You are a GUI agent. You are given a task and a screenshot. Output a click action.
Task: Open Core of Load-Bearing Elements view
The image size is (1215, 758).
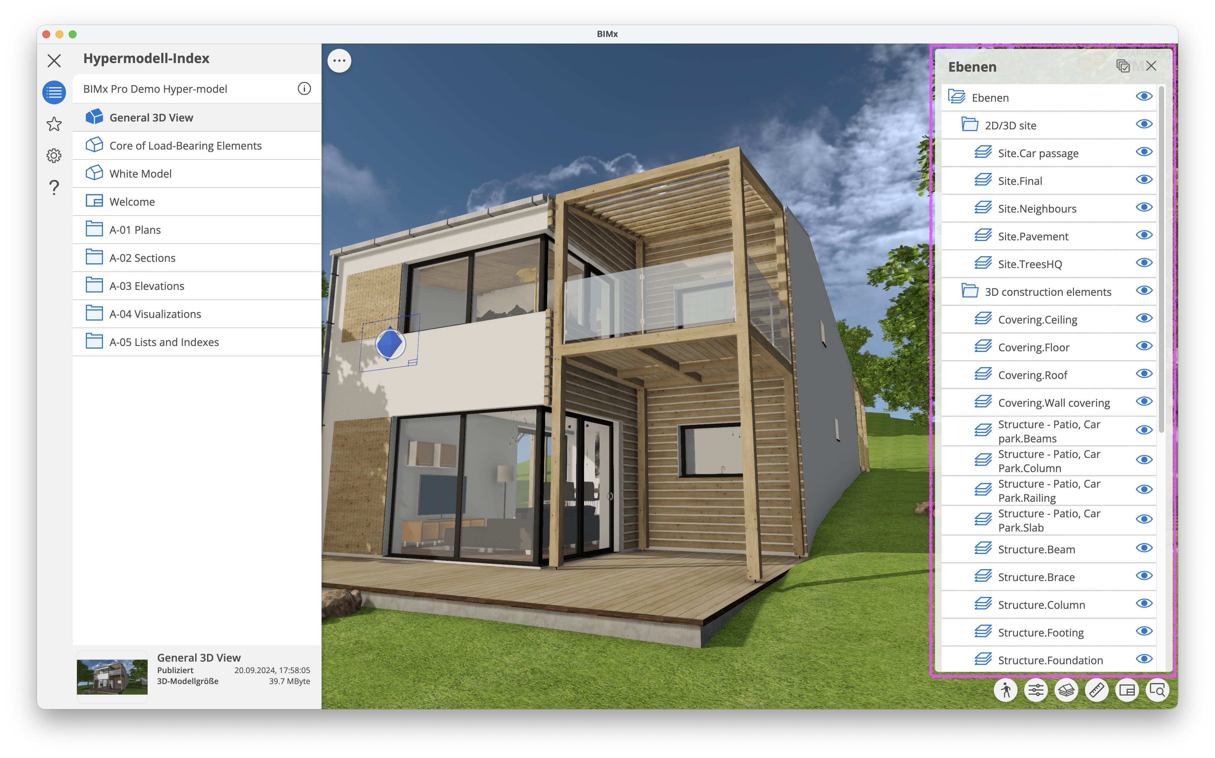(x=197, y=145)
